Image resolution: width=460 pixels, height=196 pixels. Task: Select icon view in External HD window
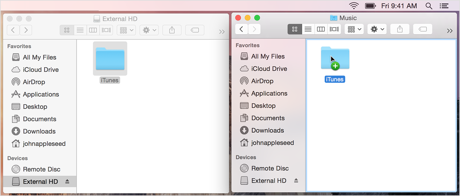coord(67,30)
